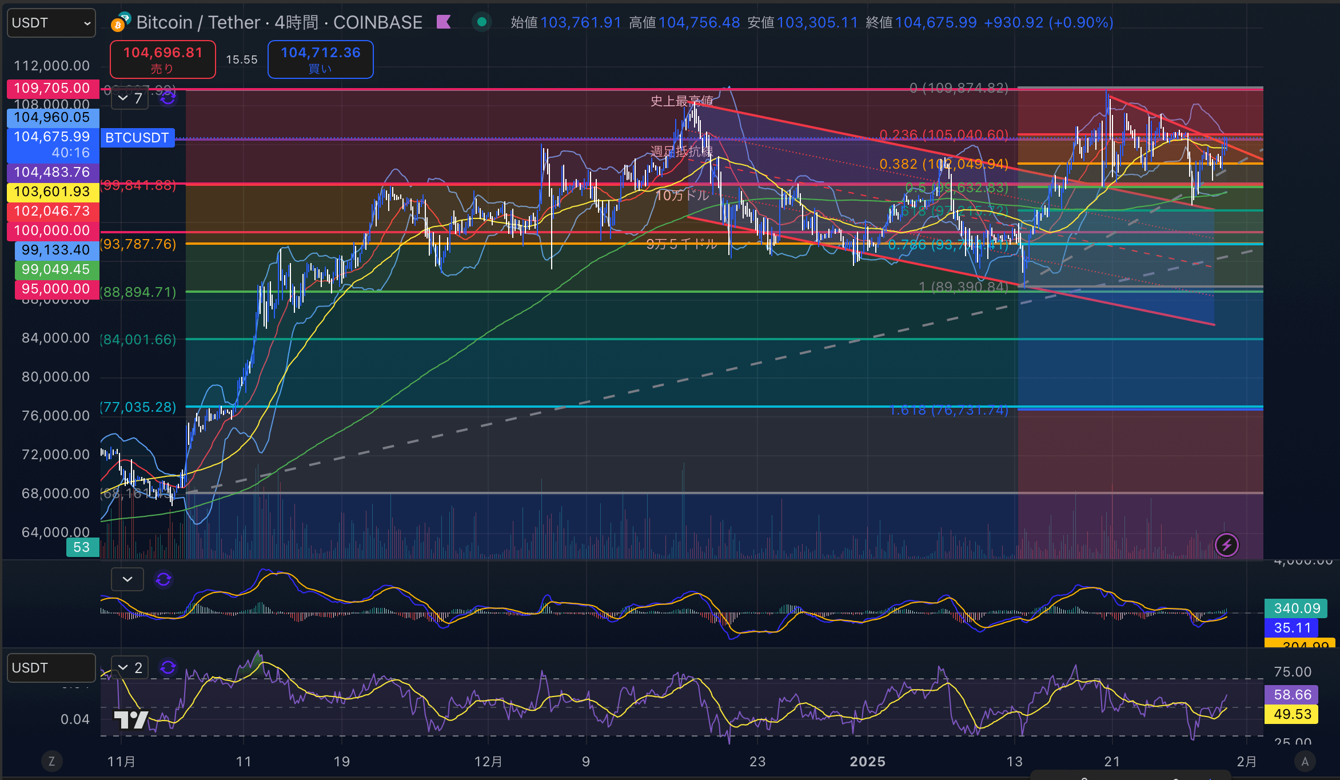
Task: Click the refresh icon in RSI pane
Action: click(168, 667)
